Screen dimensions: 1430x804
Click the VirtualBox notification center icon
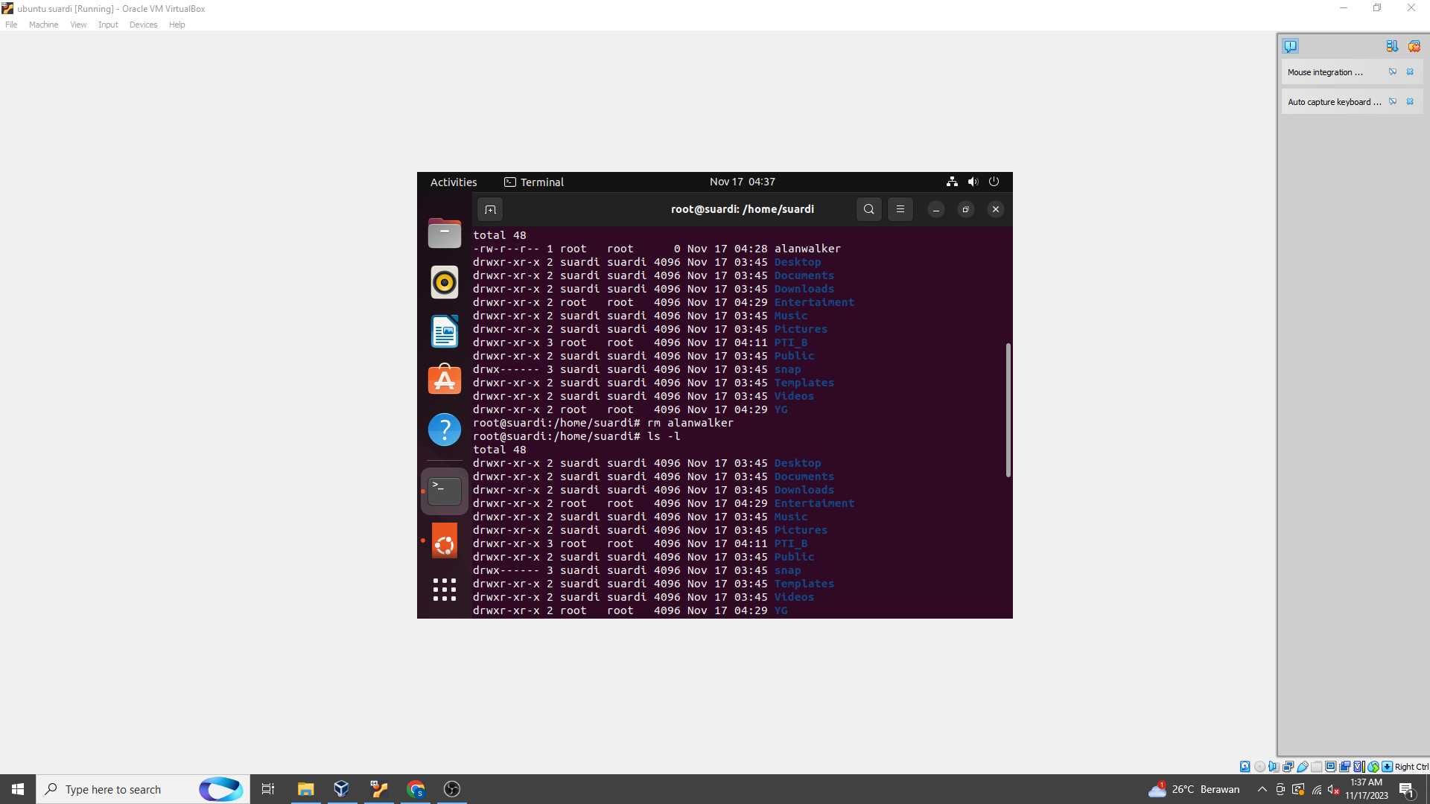(1291, 46)
